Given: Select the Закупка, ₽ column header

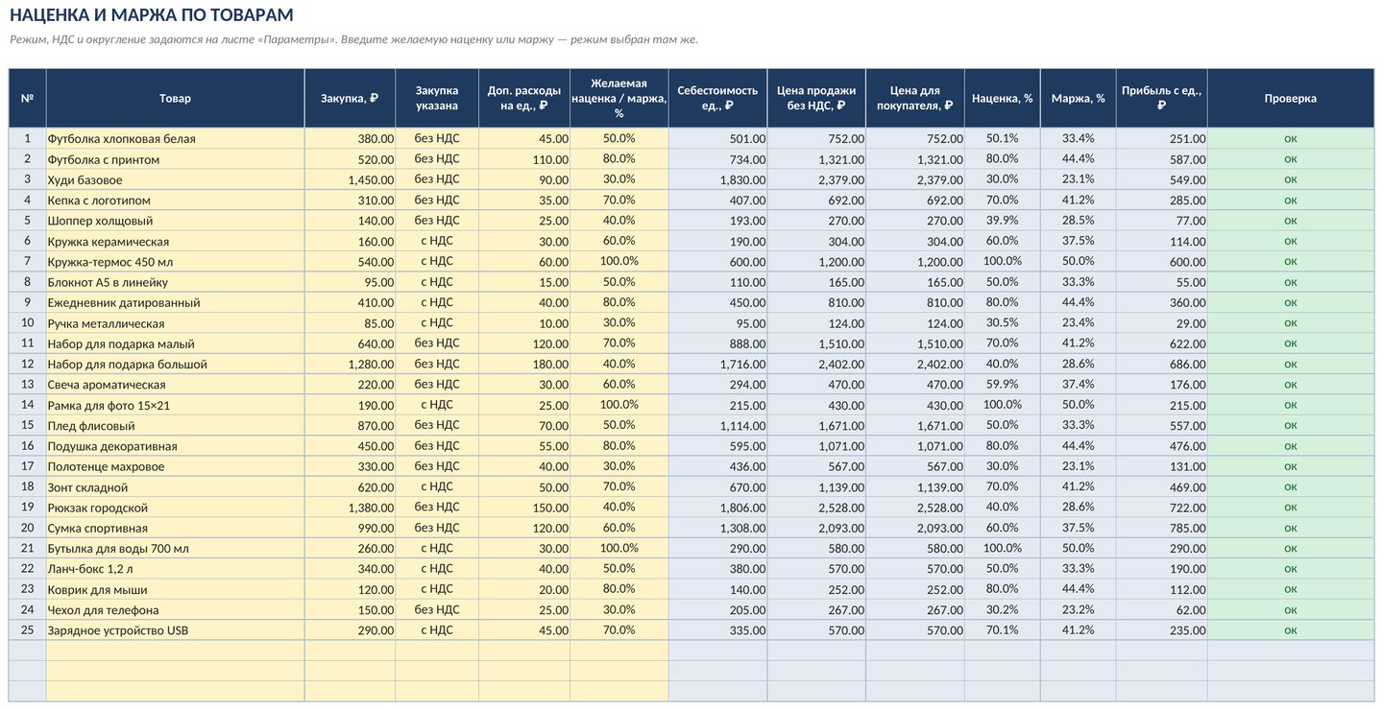Looking at the screenshot, I should (350, 98).
